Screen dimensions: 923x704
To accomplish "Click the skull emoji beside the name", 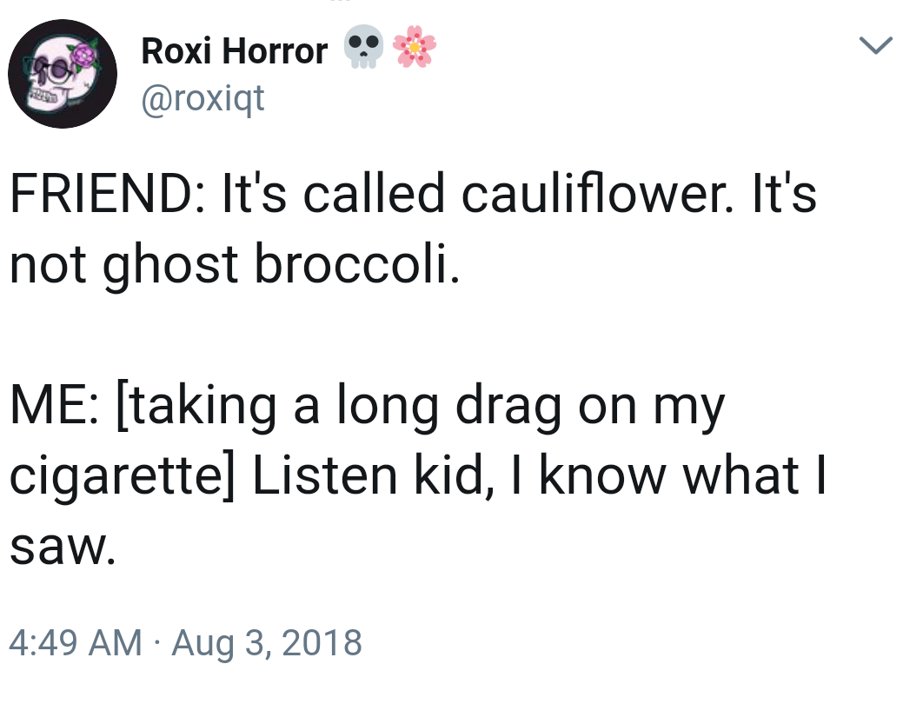I will click(362, 48).
